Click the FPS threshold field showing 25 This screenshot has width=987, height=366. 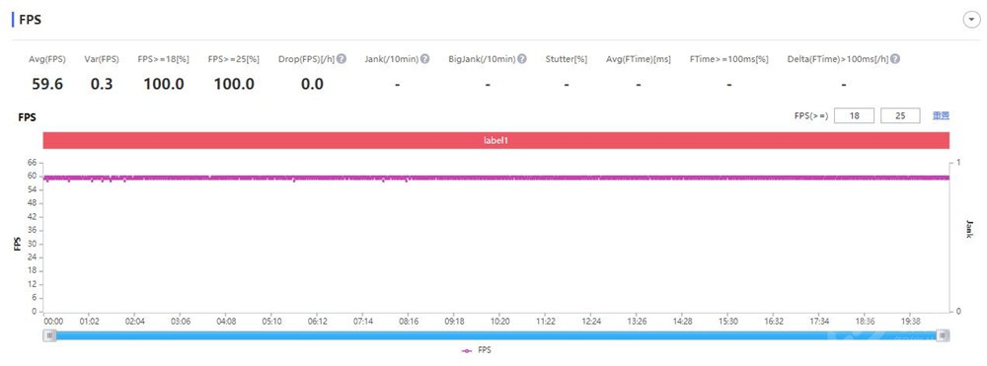pos(901,115)
